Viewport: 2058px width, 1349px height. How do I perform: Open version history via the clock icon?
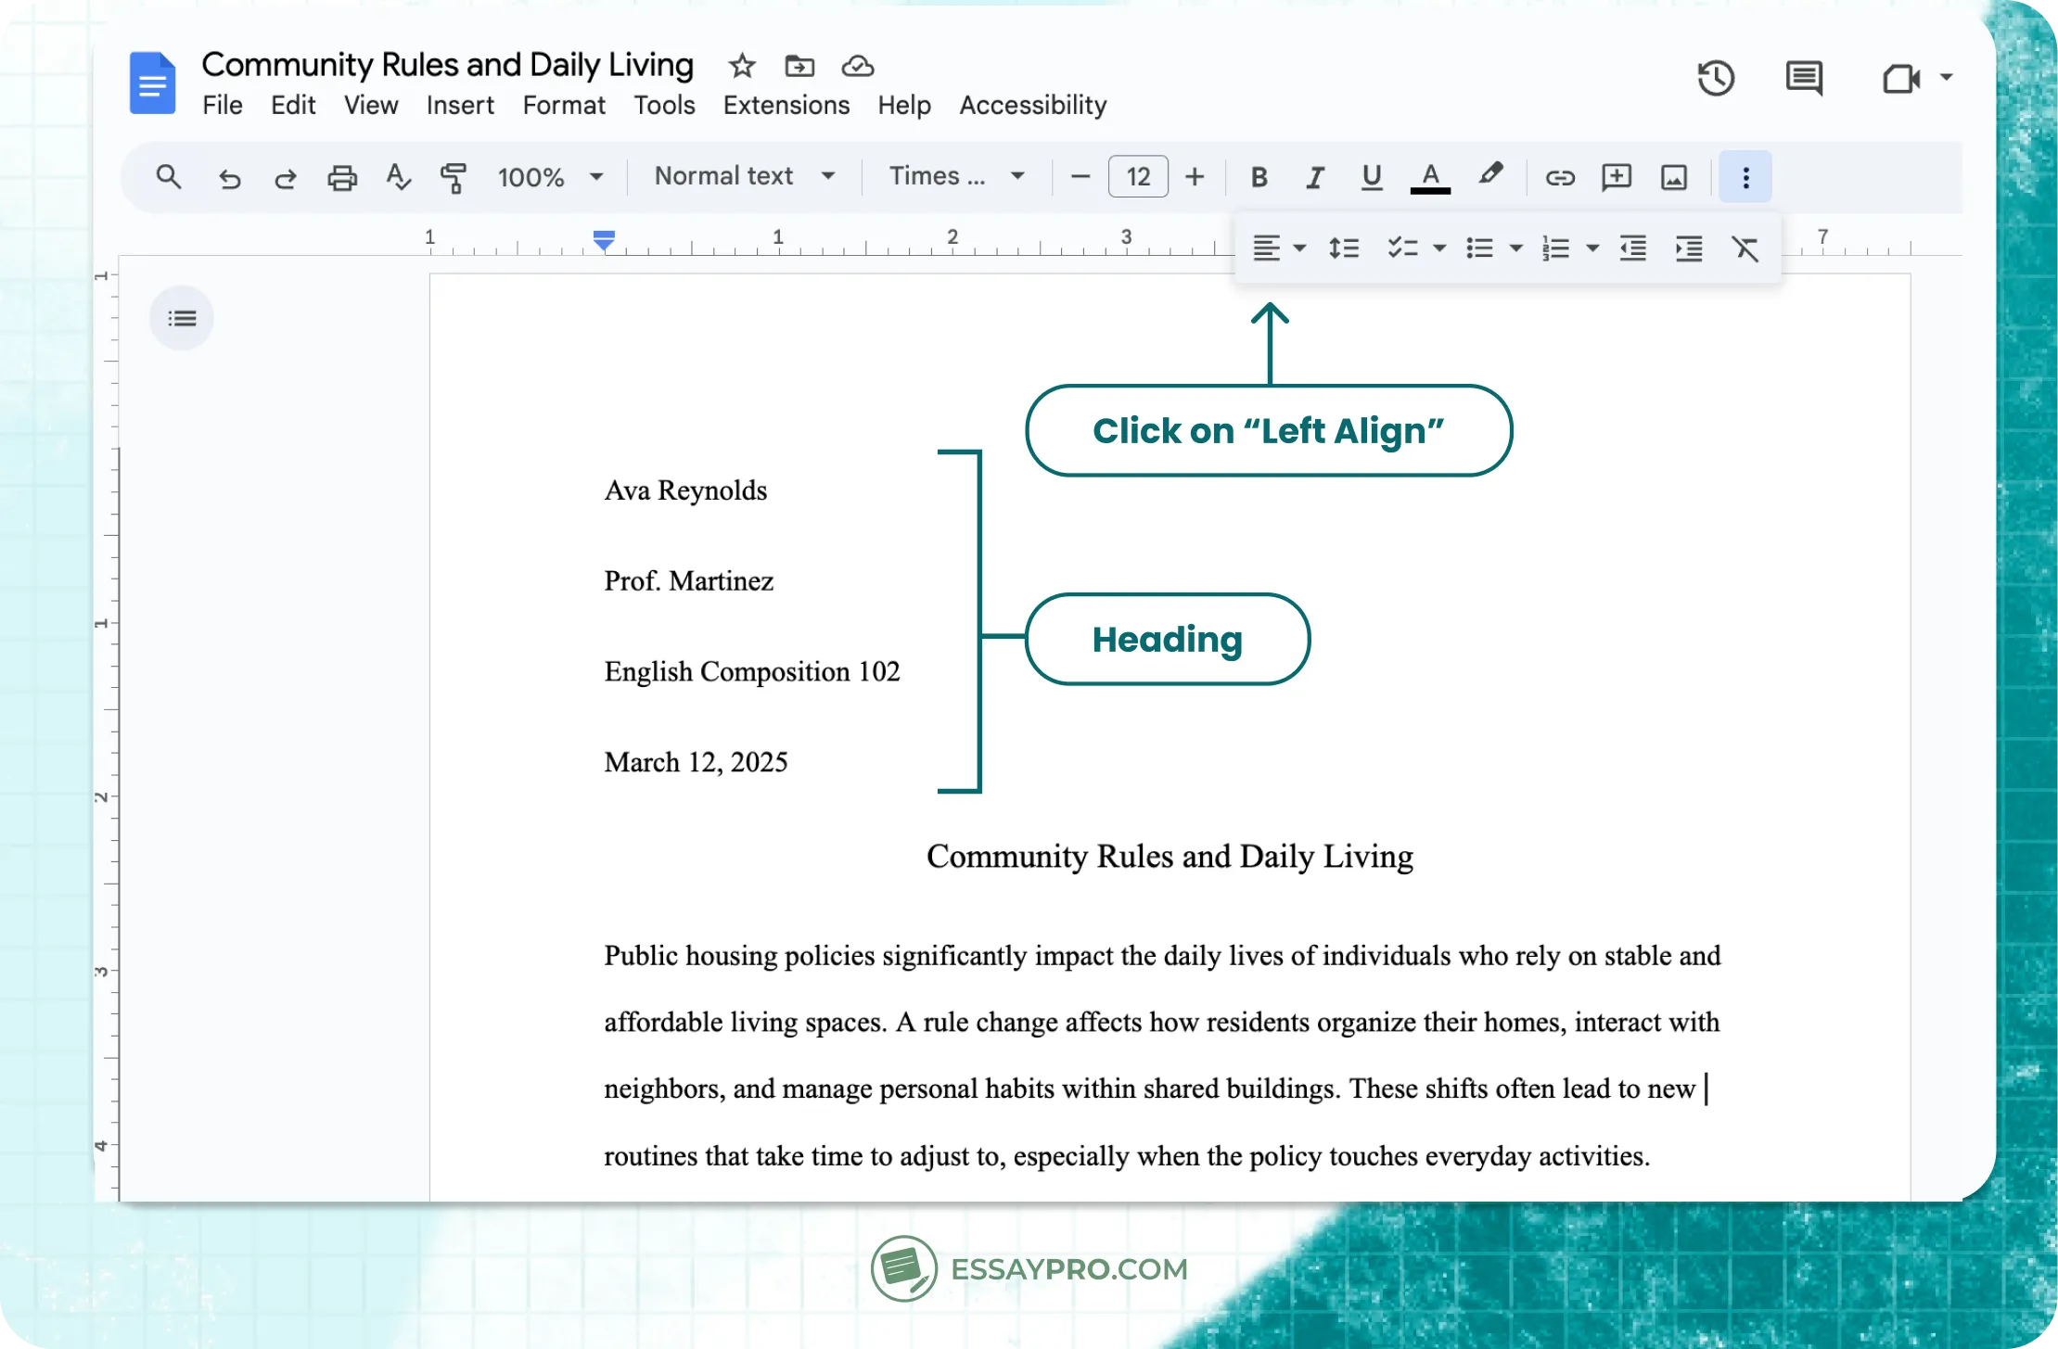[x=1716, y=79]
